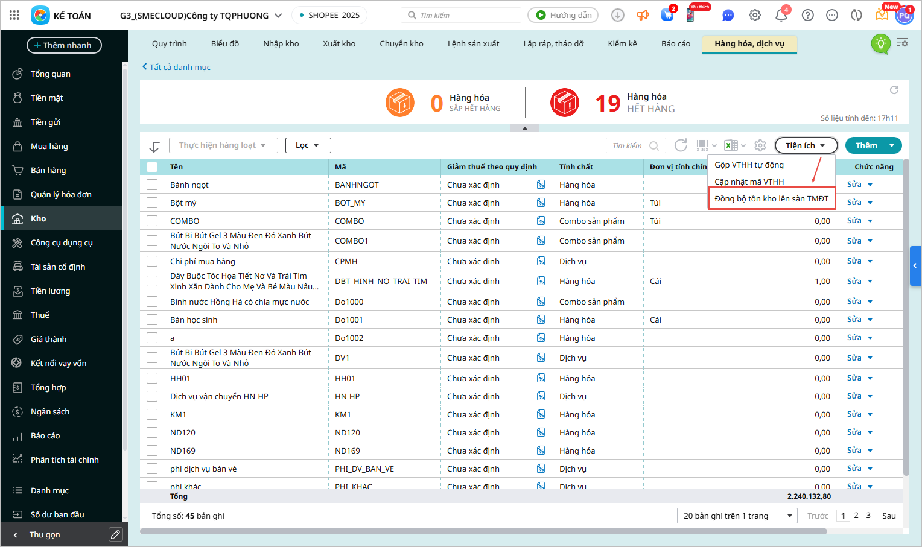Screen dimensions: 922x547
Task: Click the barcode scanner icon in toolbar
Action: tap(702, 145)
